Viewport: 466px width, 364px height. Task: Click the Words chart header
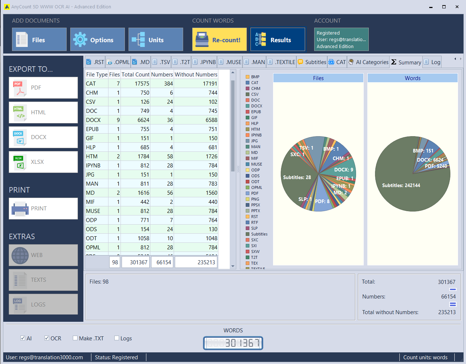pyautogui.click(x=412, y=78)
